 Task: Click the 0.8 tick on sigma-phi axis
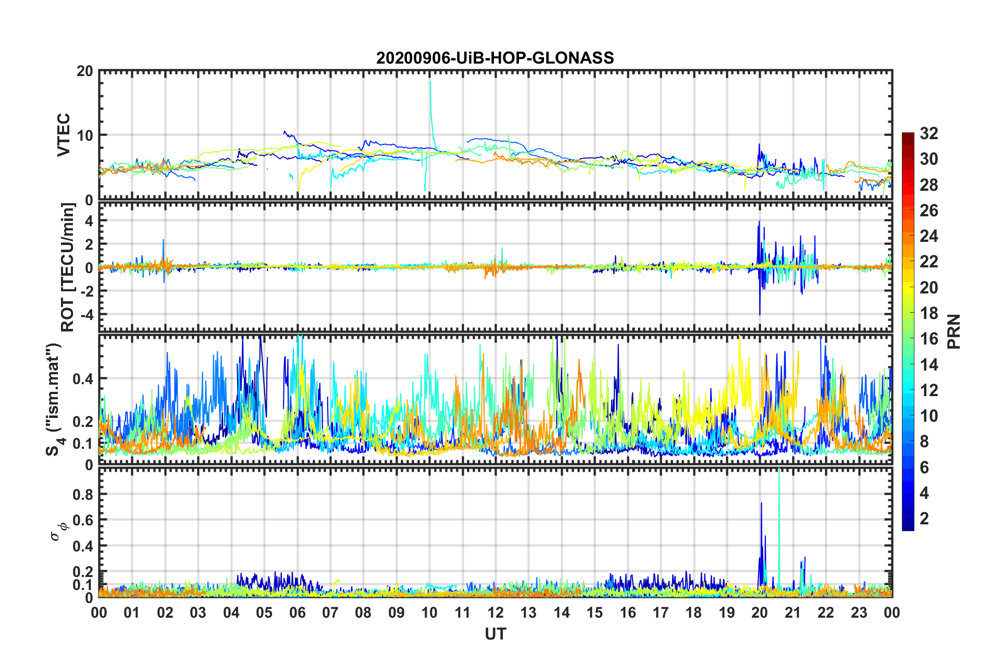pyautogui.click(x=83, y=494)
